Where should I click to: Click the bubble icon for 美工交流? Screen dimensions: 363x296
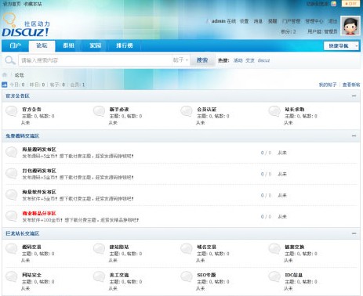[99, 276]
